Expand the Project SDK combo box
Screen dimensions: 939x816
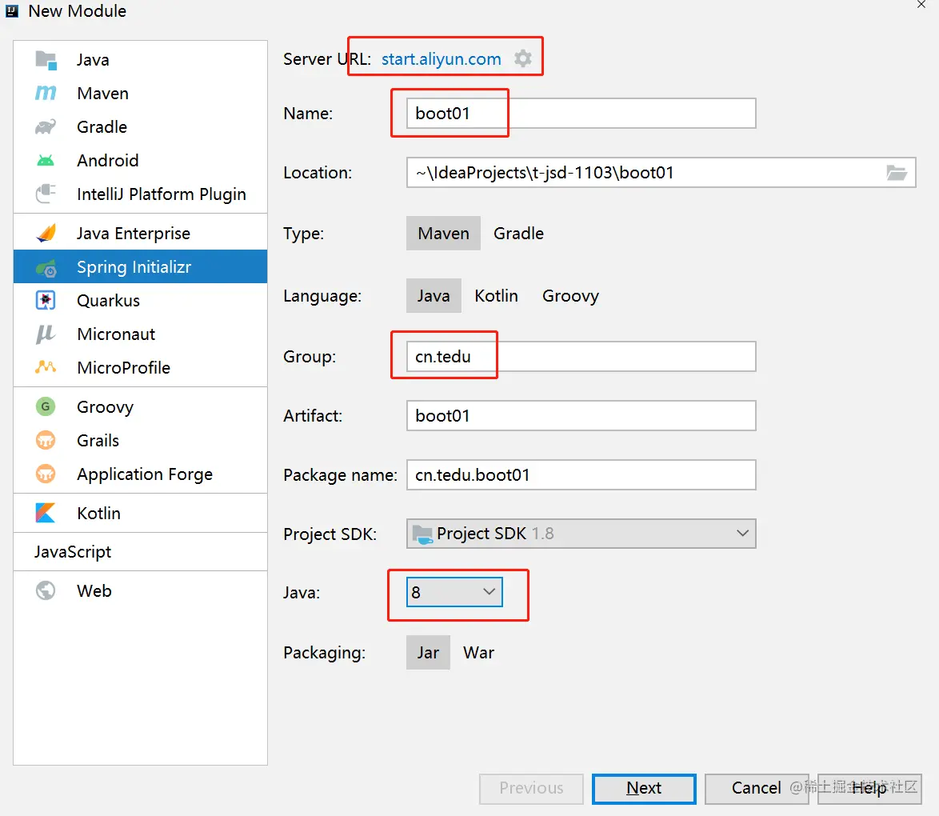coord(581,534)
